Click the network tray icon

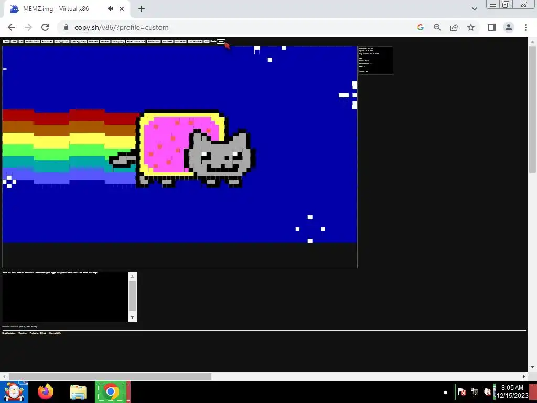[474, 391]
